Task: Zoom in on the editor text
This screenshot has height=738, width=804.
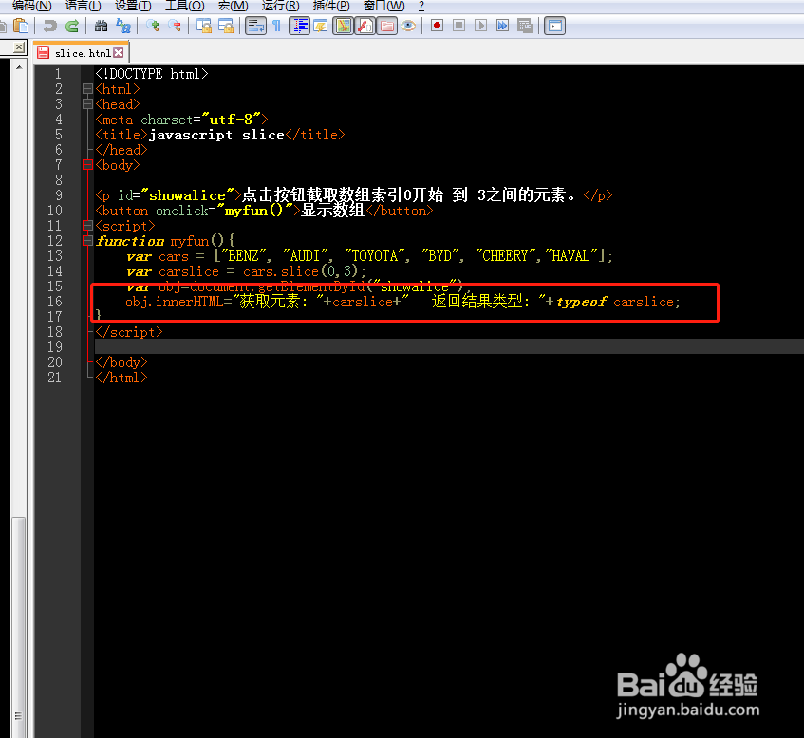Action: pos(152,26)
